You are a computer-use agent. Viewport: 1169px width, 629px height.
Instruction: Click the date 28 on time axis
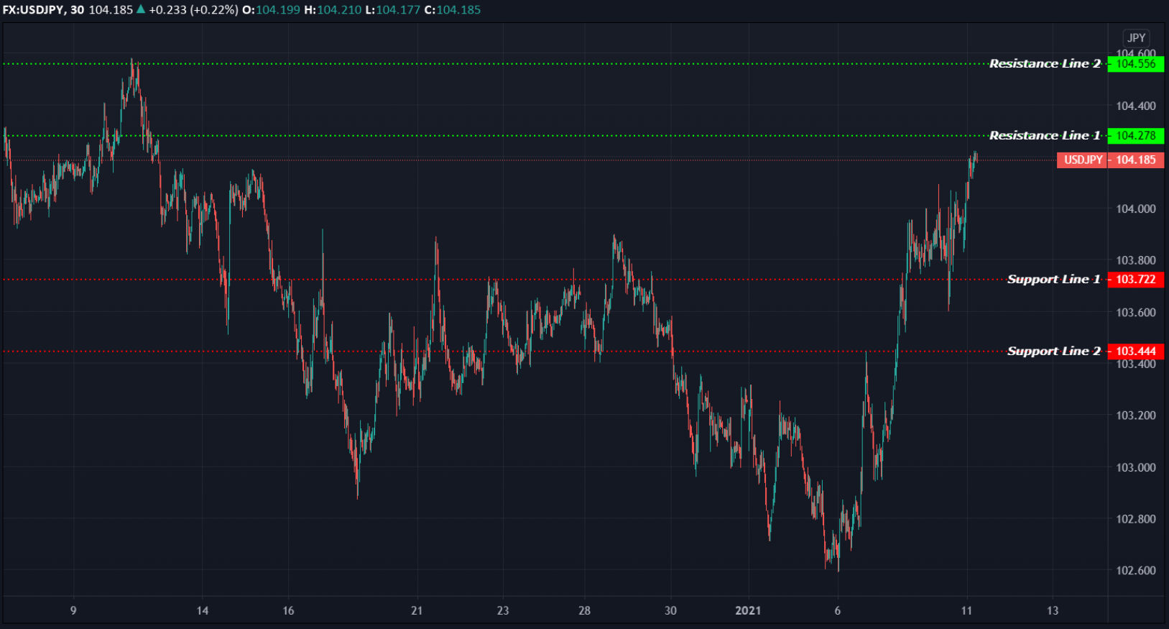click(x=585, y=610)
